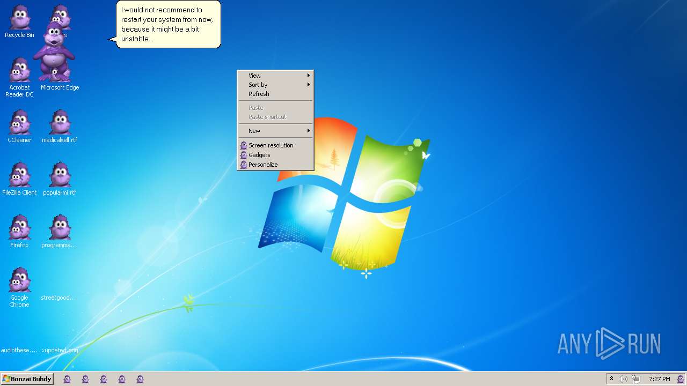Open the Bonzai Buhdy Start button

(27, 379)
